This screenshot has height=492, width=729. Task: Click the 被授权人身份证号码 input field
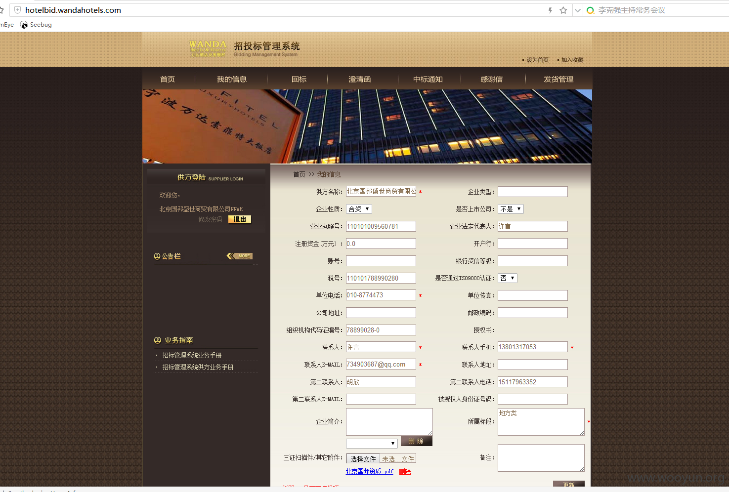coord(533,399)
